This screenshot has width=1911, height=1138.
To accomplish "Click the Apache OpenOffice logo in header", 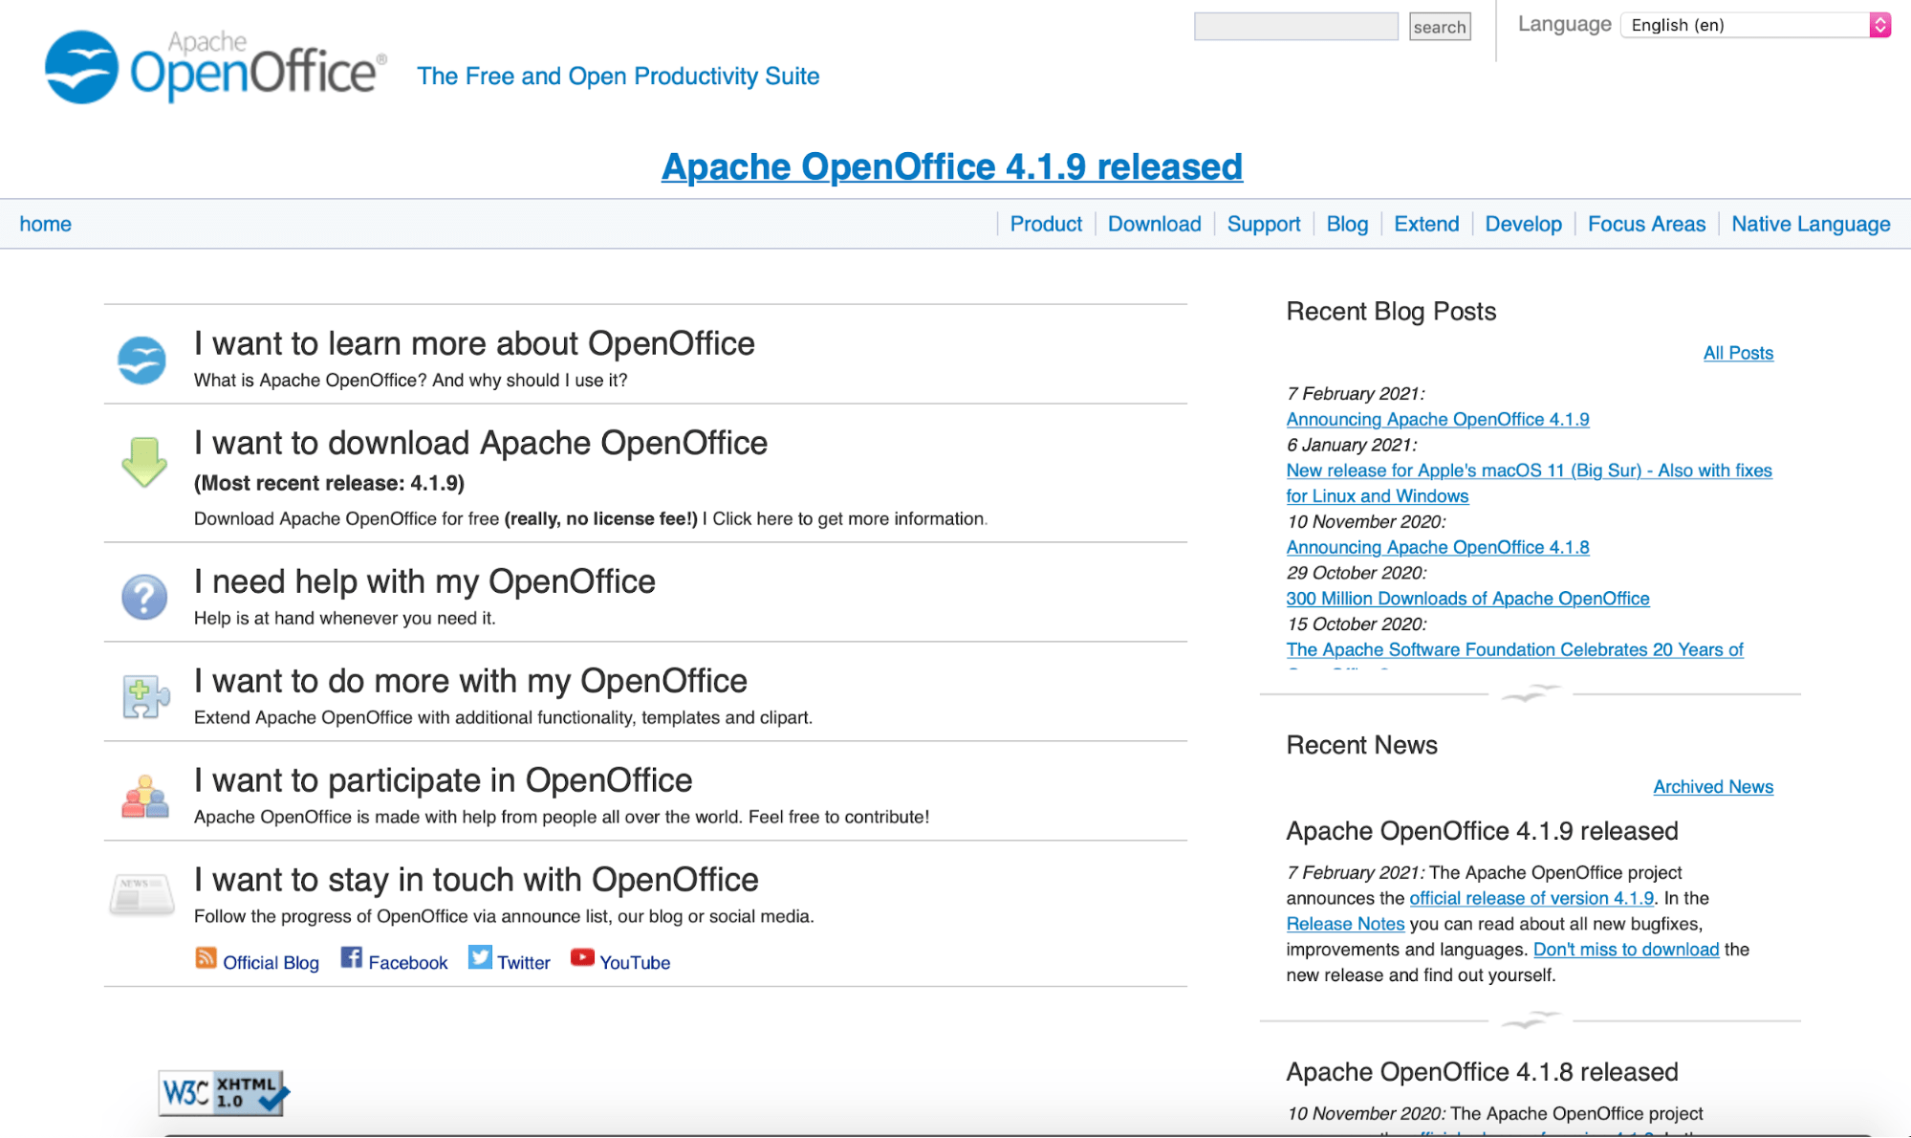I will tap(215, 67).
